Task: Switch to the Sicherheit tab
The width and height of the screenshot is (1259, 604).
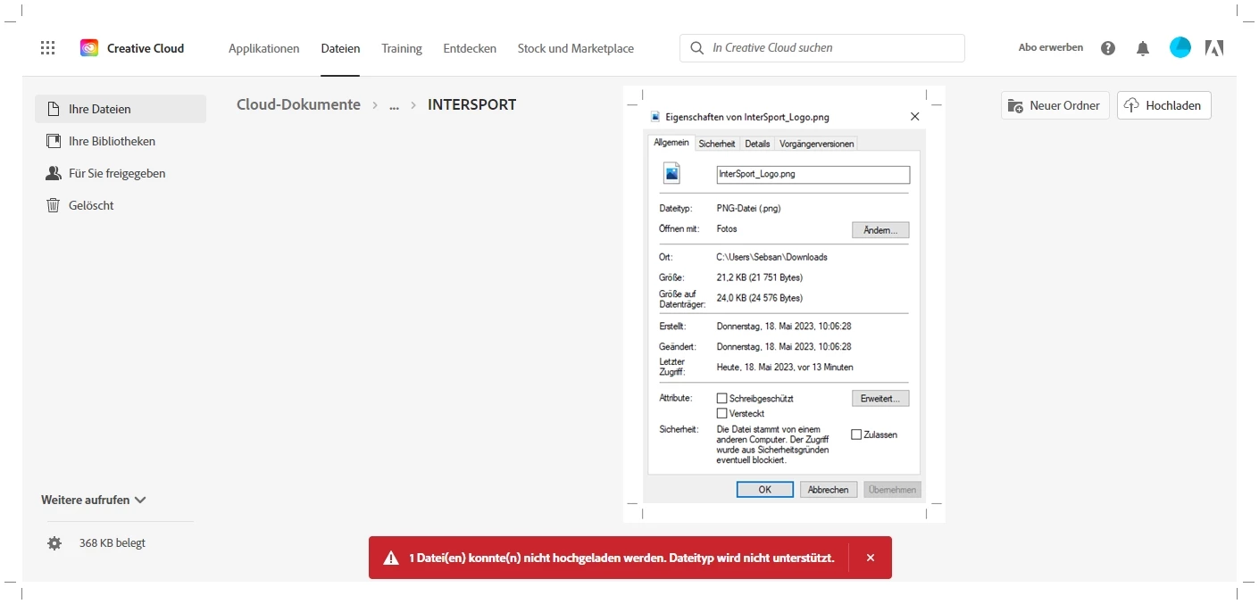Action: click(717, 144)
